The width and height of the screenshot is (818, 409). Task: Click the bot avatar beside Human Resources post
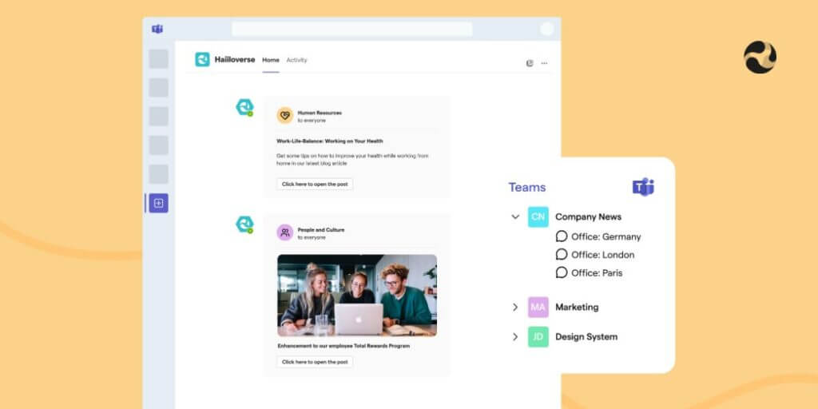[244, 107]
